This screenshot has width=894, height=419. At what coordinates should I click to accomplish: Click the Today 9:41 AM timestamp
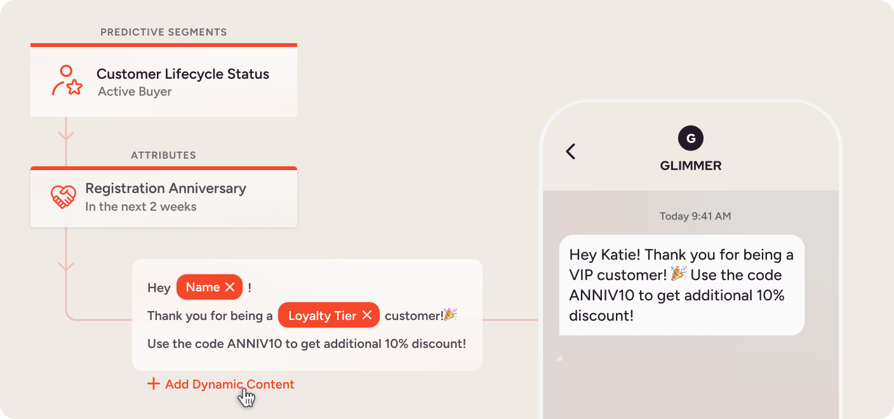[695, 216]
